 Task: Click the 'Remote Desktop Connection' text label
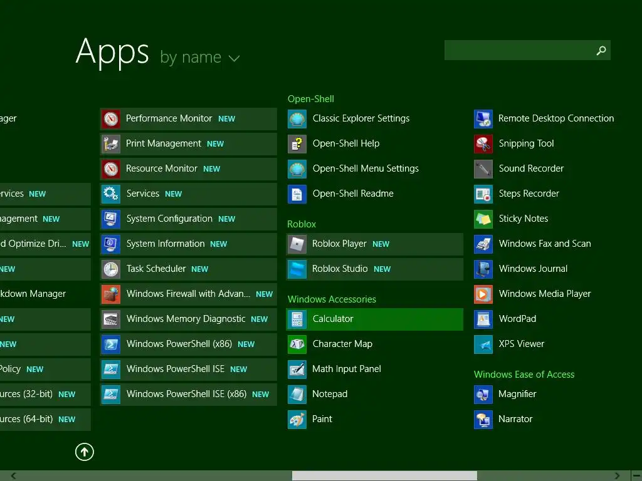pyautogui.click(x=556, y=118)
